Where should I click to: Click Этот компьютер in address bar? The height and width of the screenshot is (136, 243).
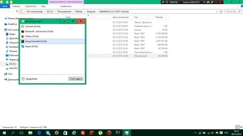(x=34, y=12)
